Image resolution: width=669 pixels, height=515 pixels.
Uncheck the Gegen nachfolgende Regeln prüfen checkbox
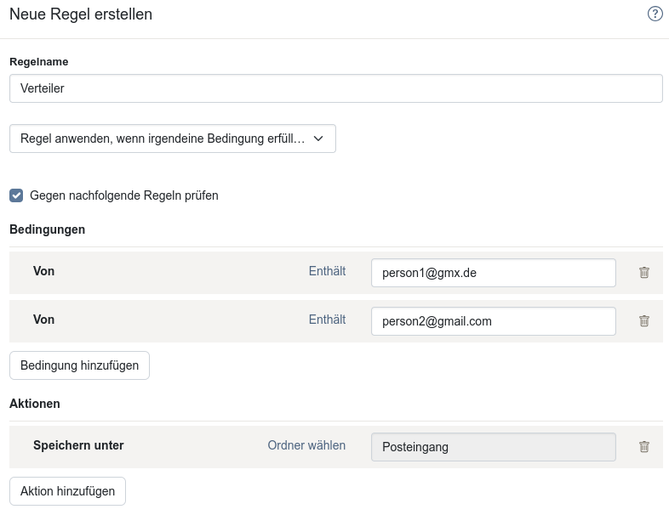pyautogui.click(x=16, y=195)
